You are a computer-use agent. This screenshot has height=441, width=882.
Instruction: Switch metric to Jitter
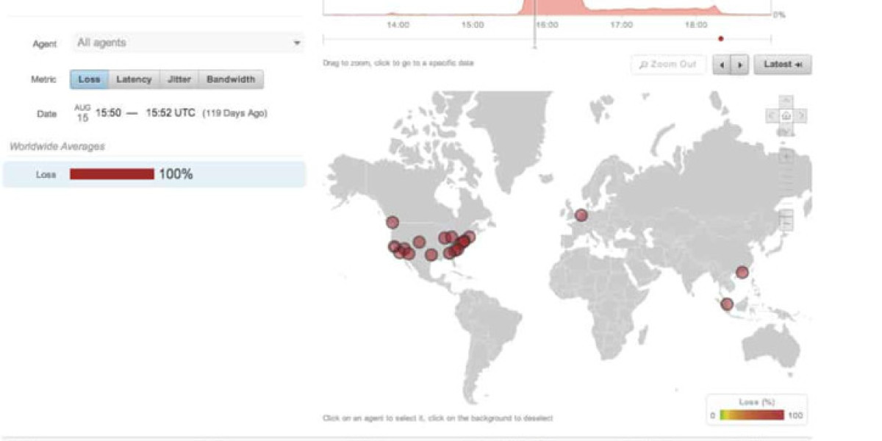tap(179, 79)
